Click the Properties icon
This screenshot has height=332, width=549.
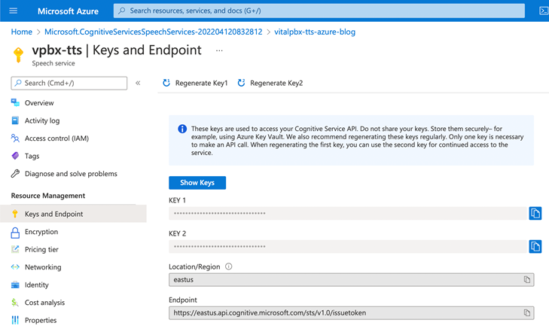coord(15,320)
